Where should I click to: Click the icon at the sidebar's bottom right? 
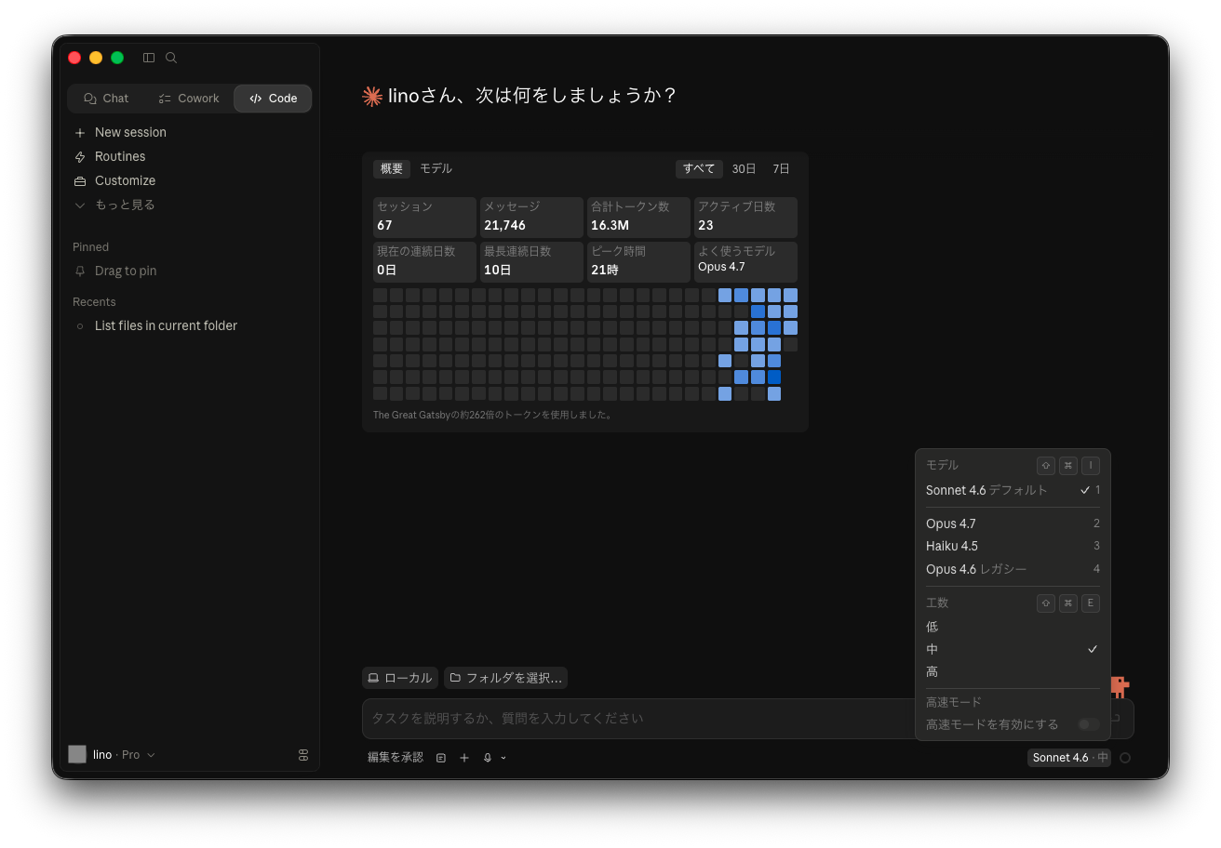pyautogui.click(x=303, y=755)
